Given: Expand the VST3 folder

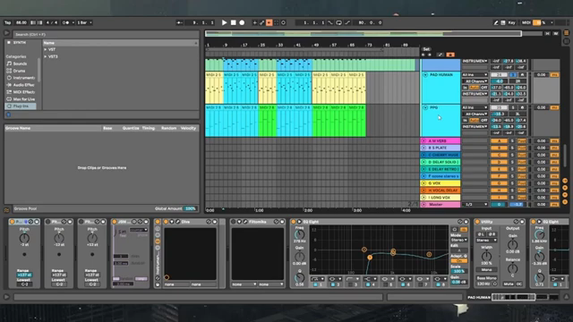Looking at the screenshot, I should click(x=46, y=56).
